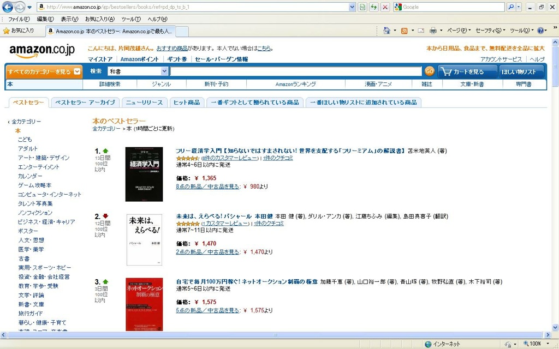Click the browser Forward arrow button
The image size is (559, 349).
click(20, 7)
